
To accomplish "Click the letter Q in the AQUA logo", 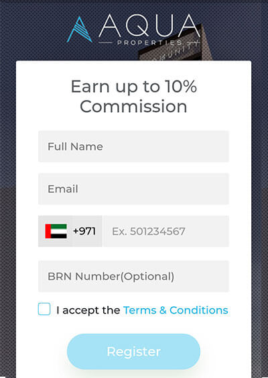I will click(x=137, y=26).
